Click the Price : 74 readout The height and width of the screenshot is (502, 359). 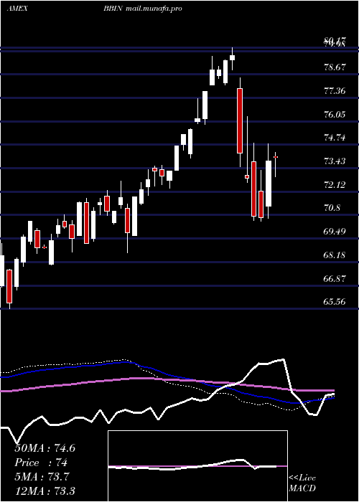tap(41, 463)
